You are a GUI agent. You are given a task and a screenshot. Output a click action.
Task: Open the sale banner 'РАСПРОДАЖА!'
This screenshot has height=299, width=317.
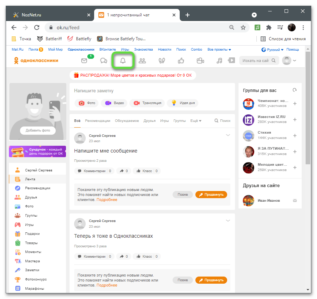(133, 75)
